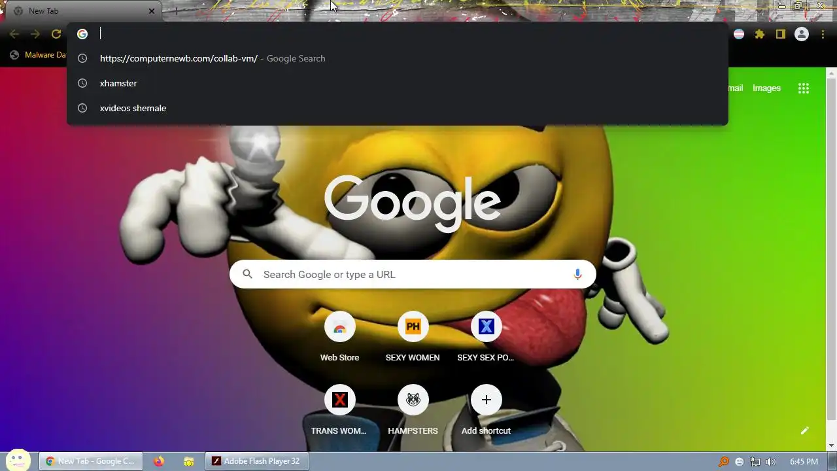Viewport: 837px width, 471px height.
Task: Open the HAMPSTERS shortcut tile
Action: click(x=413, y=411)
